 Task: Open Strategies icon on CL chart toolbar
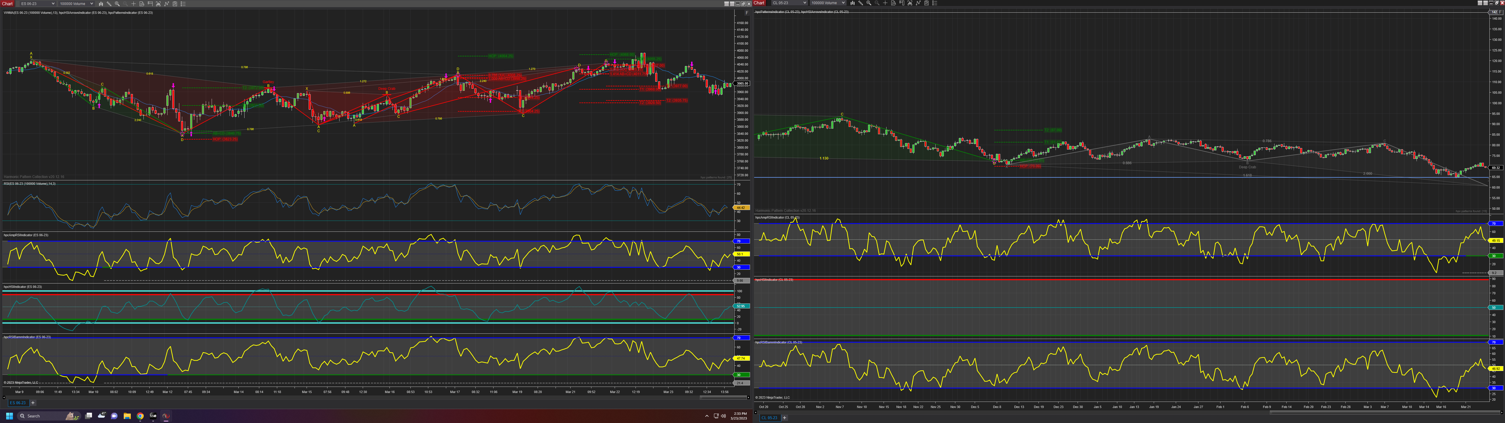[927, 3]
